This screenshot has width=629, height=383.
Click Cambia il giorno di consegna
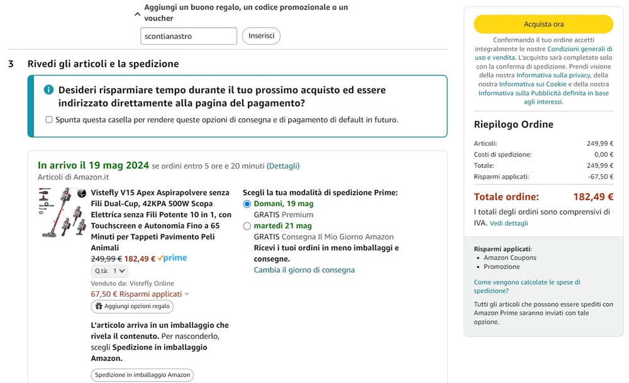[x=304, y=270]
